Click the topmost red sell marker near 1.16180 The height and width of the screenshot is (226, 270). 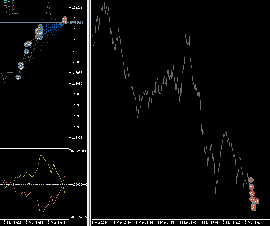(65, 18)
